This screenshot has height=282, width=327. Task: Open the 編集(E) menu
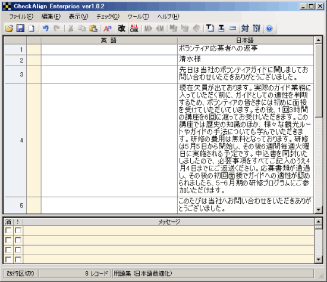coord(51,17)
